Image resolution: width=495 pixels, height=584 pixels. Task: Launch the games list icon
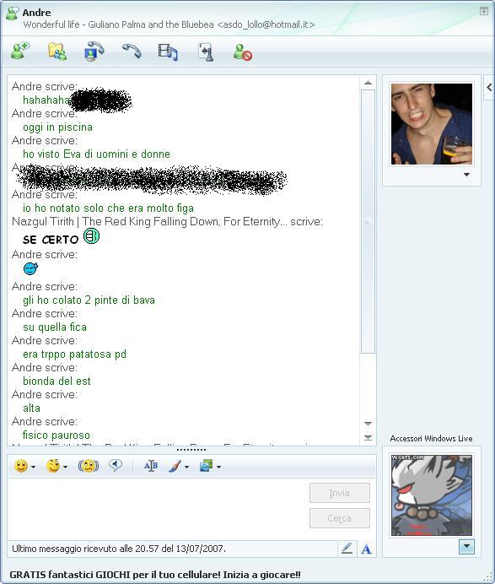(x=206, y=51)
